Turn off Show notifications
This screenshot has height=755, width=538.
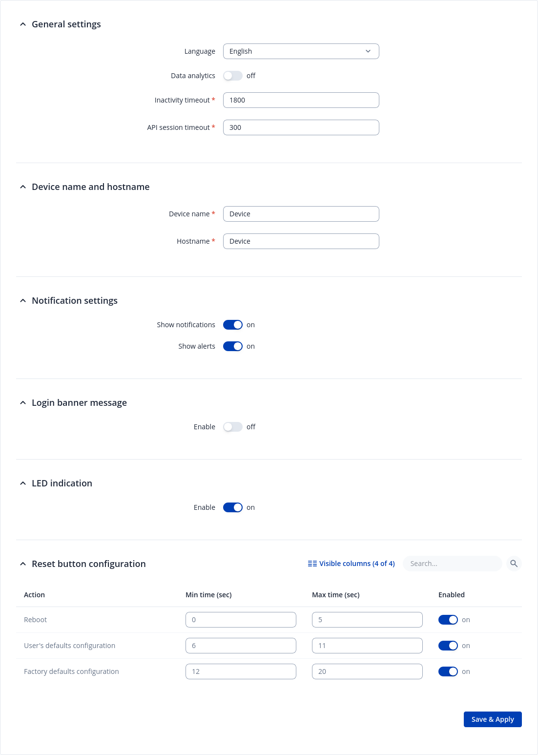click(x=233, y=325)
